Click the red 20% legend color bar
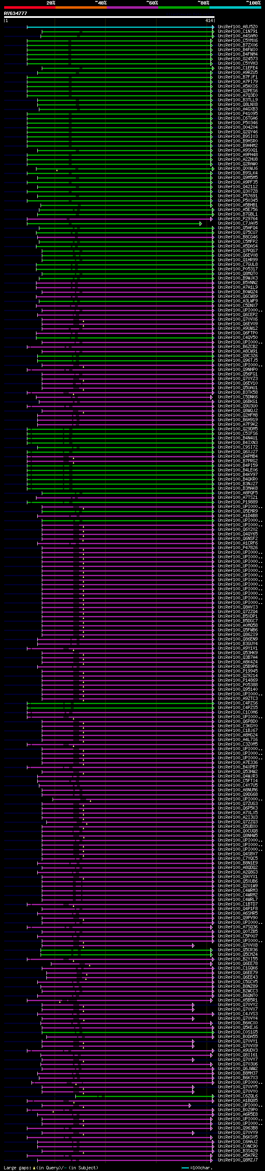Image resolution: width=265 pixels, height=1171 pixels. [x=29, y=7]
